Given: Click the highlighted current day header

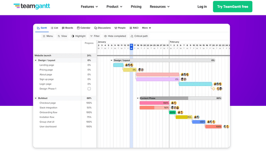Looking at the screenshot, I should [131, 47].
